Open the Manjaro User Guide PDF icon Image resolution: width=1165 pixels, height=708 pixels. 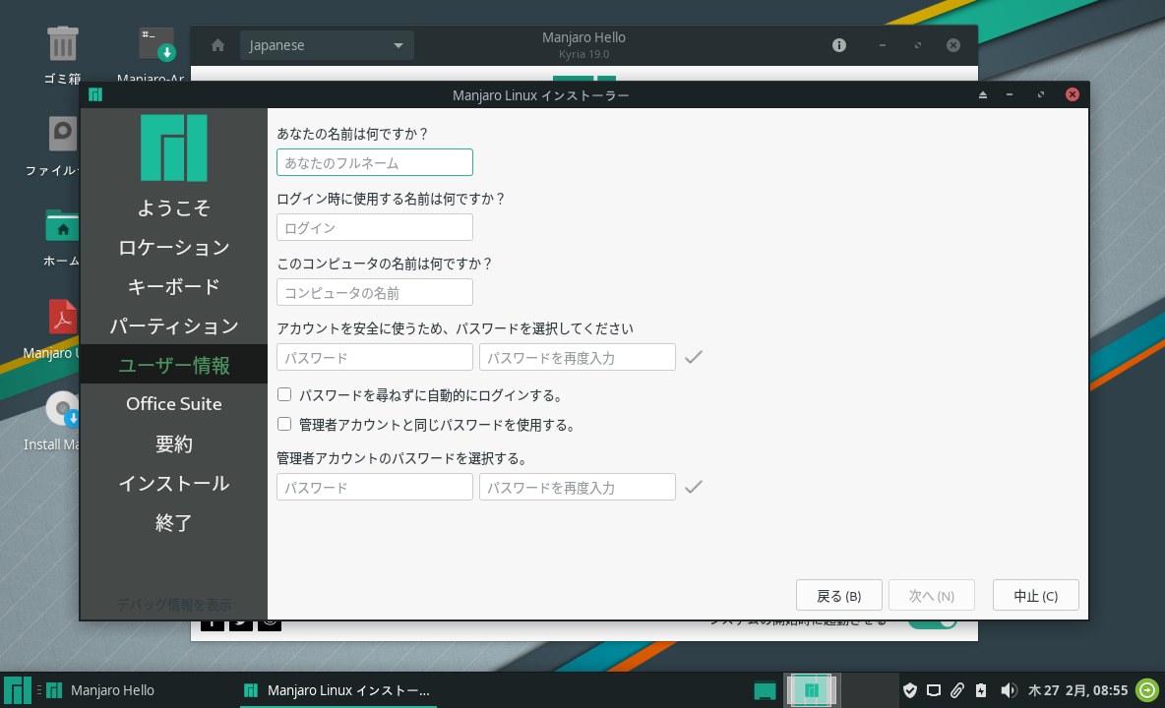[x=62, y=318]
